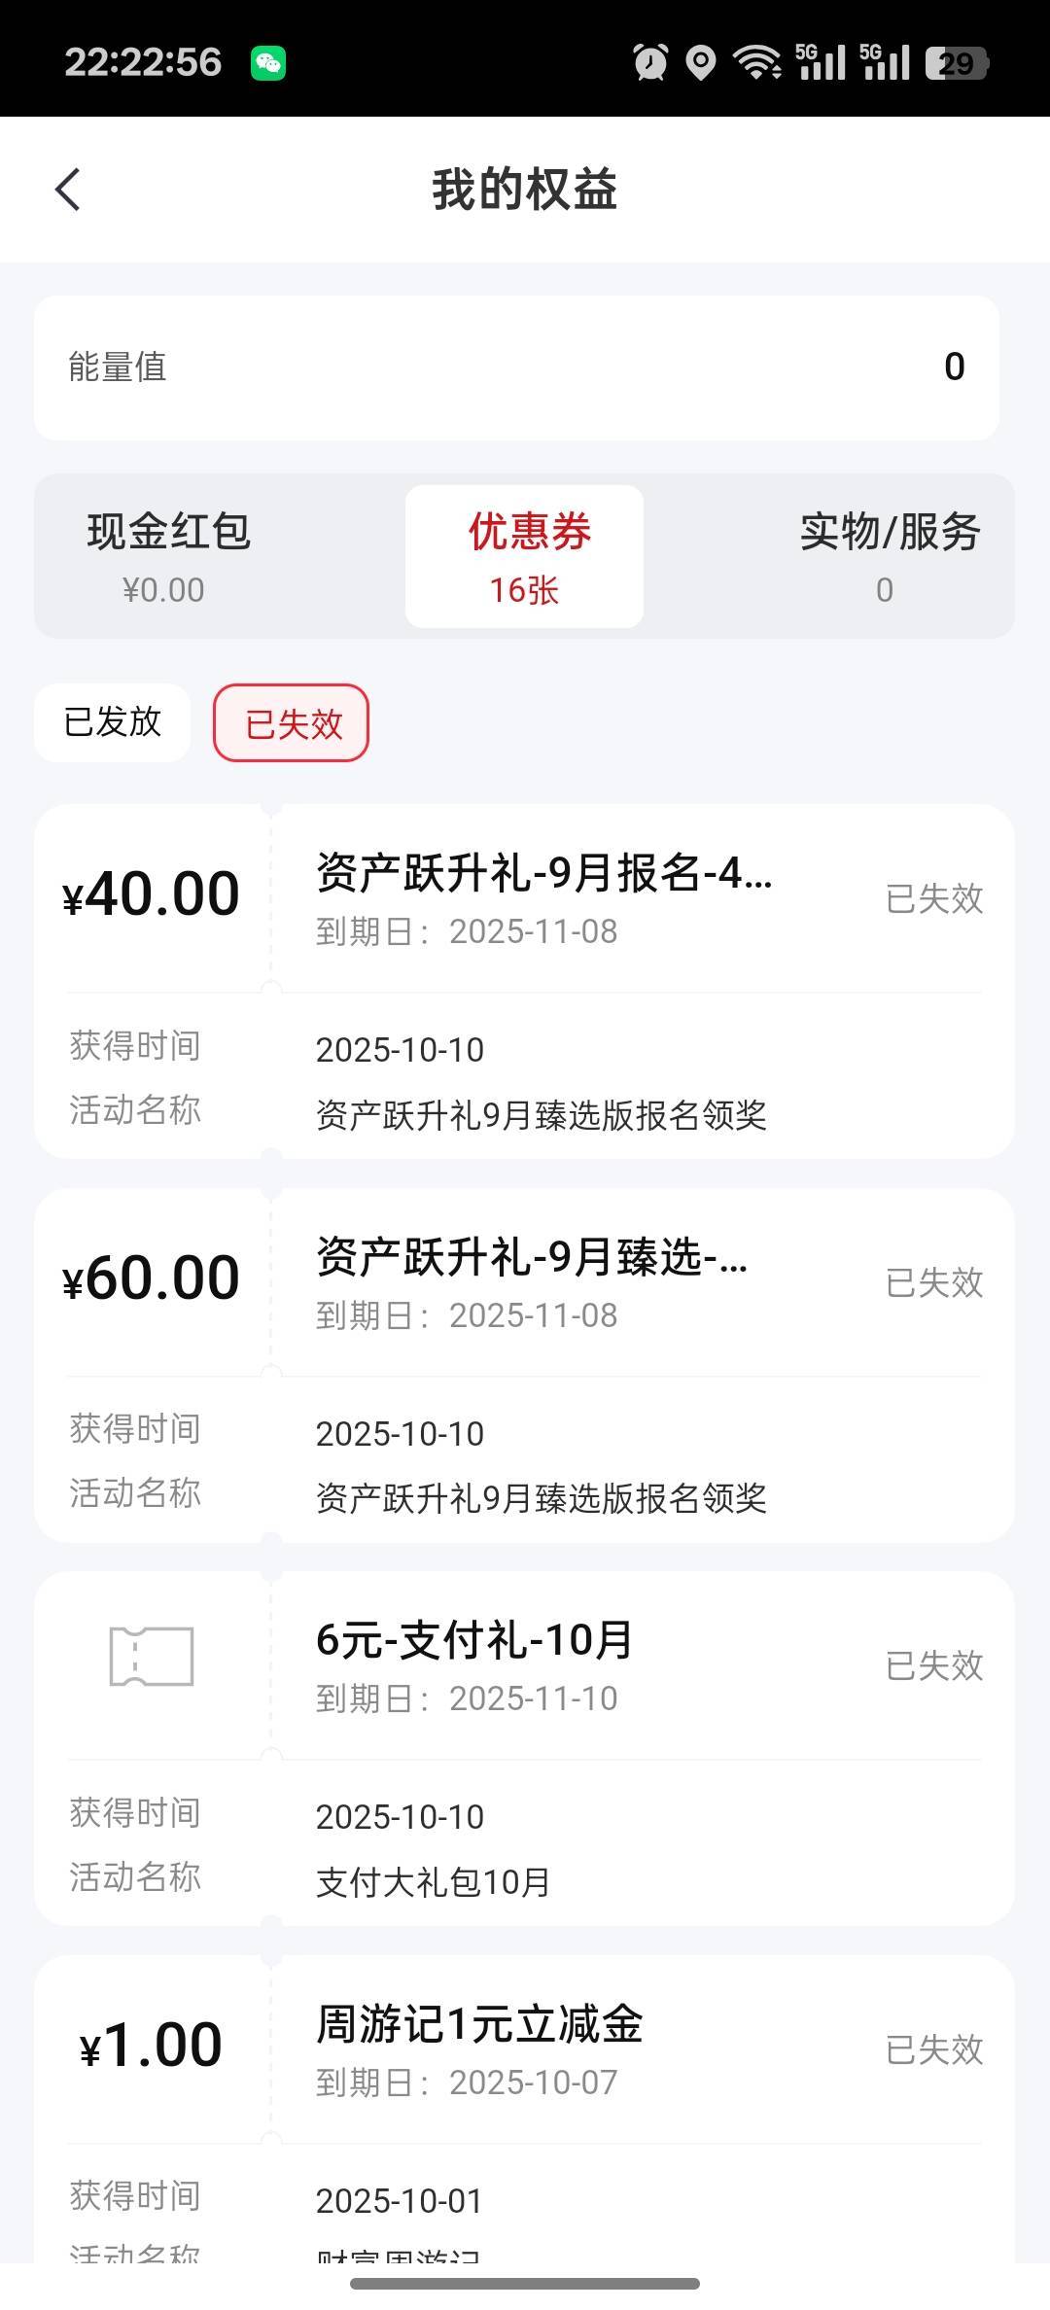
Task: Tap the first 5G signal icon
Action: pyautogui.click(x=821, y=63)
